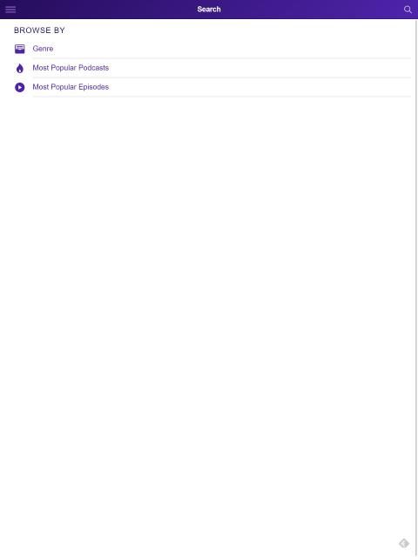418x557 pixels.
Task: Open Most Popular Episodes list
Action: [71, 87]
